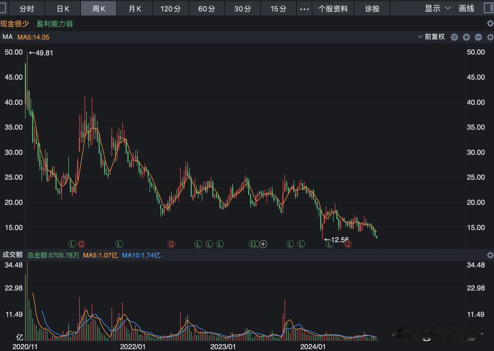Screen dimensions: 494x351
Task: Click the 2022/01 date axis label
Action: (x=133, y=346)
